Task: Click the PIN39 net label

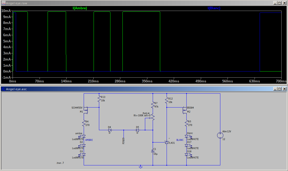Action: pos(124,141)
